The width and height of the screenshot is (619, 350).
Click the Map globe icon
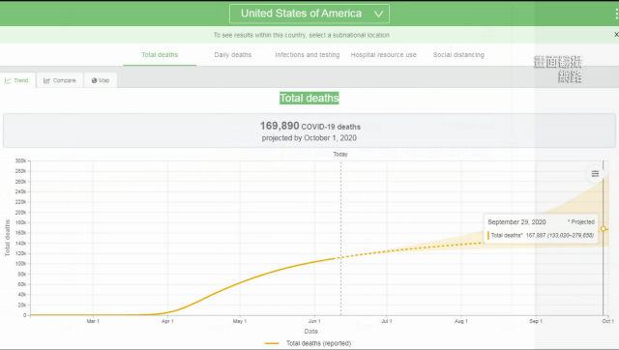pos(95,80)
